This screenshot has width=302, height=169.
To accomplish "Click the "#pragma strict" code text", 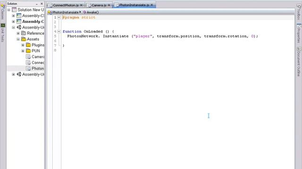I will (79, 17).
